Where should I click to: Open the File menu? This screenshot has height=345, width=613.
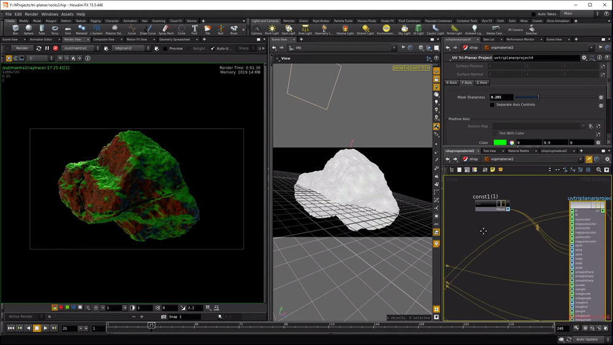coord(8,14)
